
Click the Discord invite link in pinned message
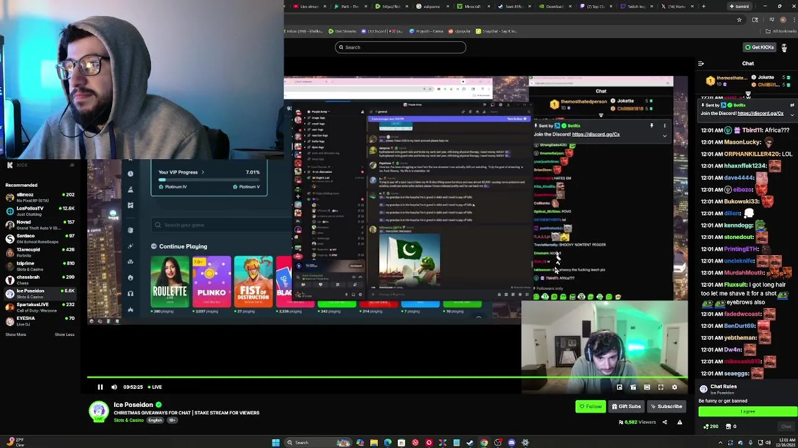coord(760,113)
